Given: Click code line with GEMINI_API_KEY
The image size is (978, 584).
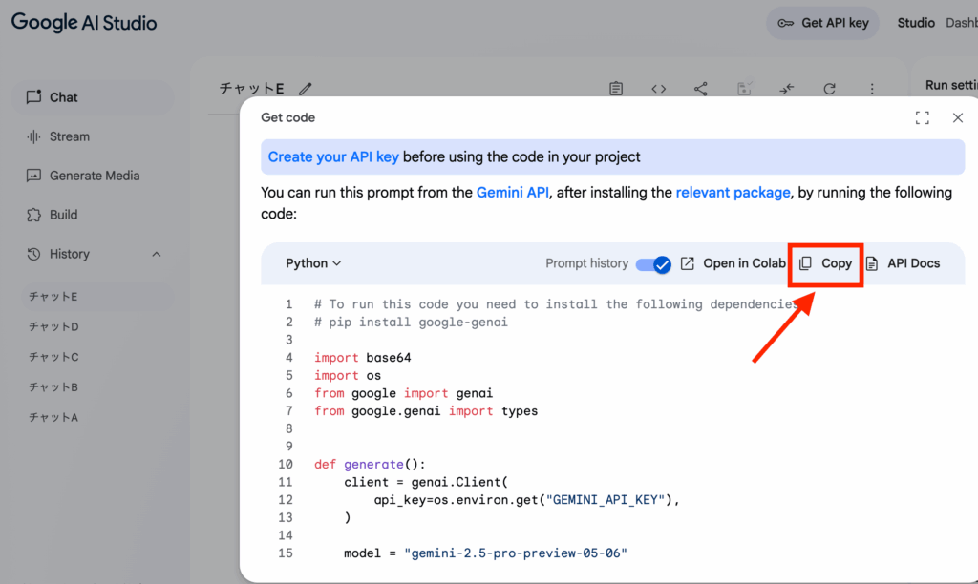Looking at the screenshot, I should point(527,500).
